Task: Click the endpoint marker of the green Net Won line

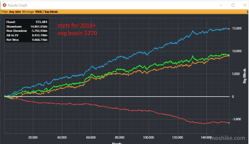Action: [229, 55]
